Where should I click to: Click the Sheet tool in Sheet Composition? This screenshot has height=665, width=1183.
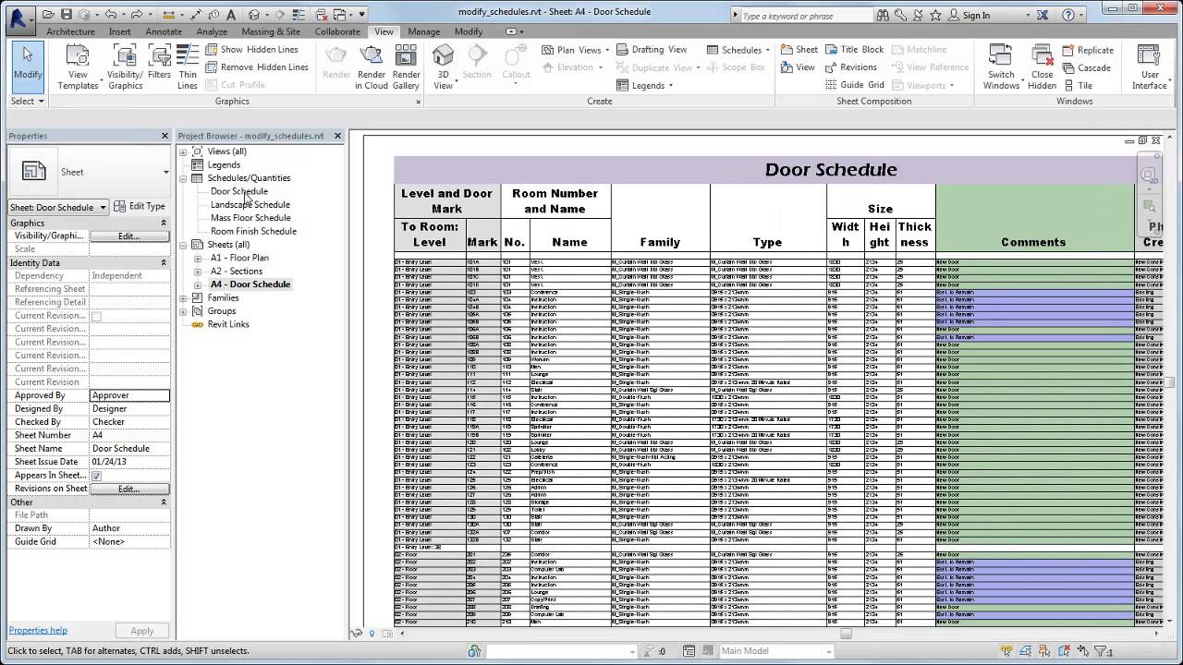799,49
